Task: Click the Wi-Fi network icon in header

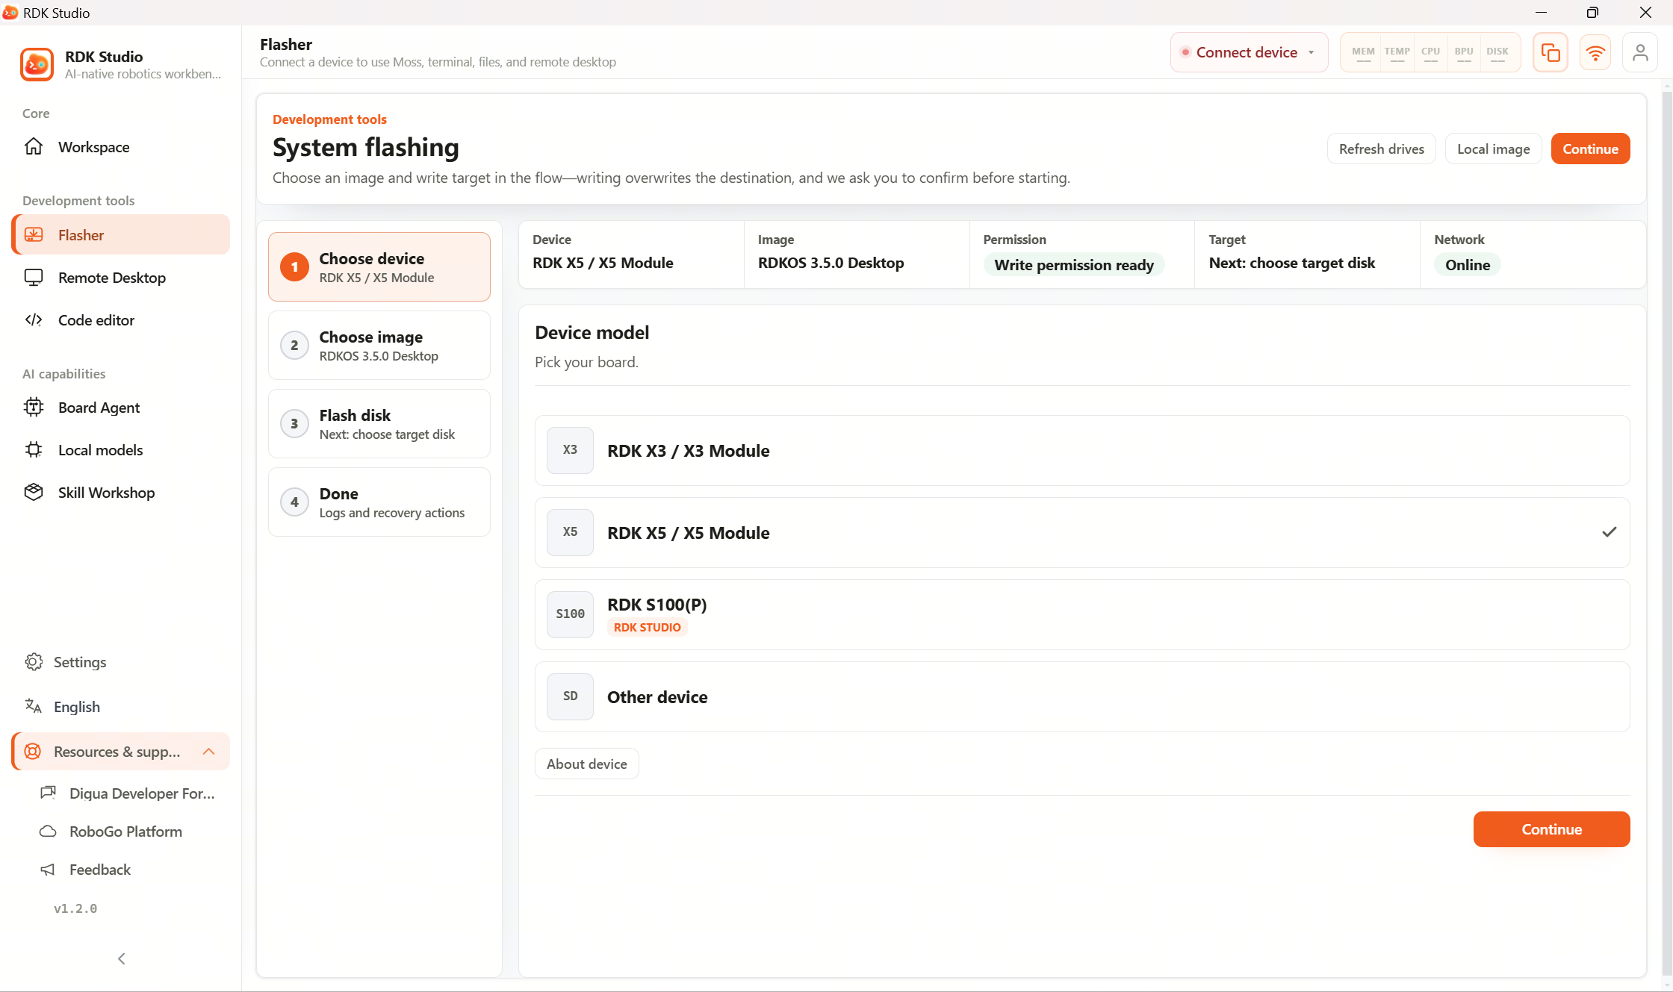Action: [1595, 52]
